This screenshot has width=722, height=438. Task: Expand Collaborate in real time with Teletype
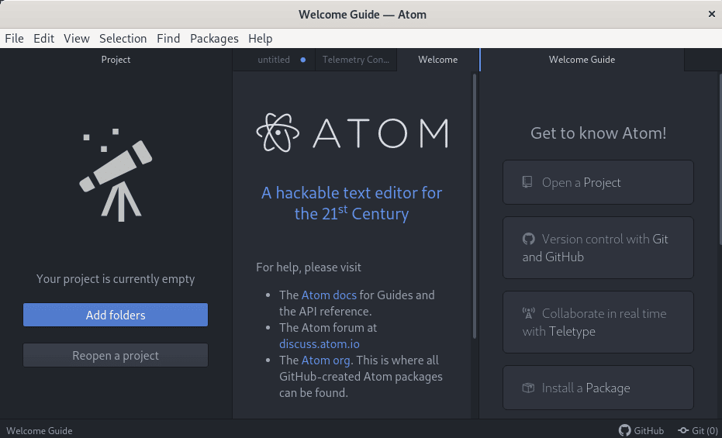pos(598,322)
